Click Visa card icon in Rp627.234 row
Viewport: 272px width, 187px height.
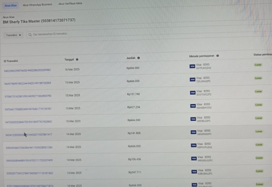193,106
